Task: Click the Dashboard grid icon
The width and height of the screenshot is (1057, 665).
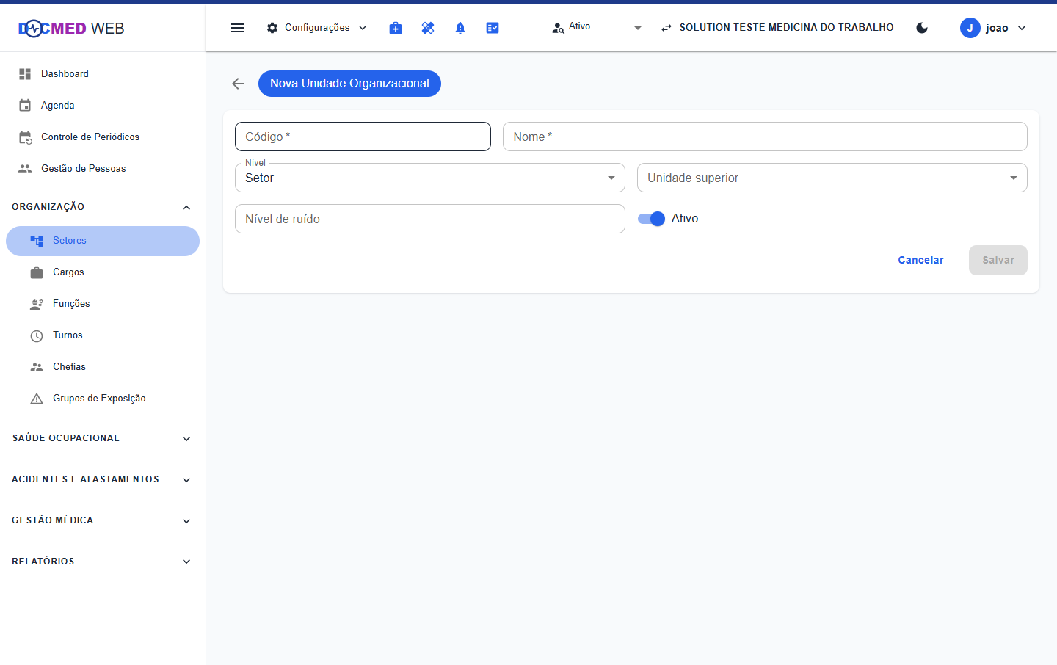Action: pos(25,74)
